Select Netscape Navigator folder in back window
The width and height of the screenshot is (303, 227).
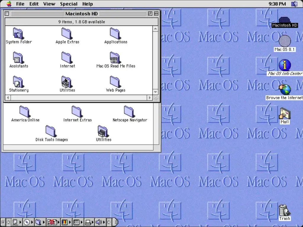129,111
